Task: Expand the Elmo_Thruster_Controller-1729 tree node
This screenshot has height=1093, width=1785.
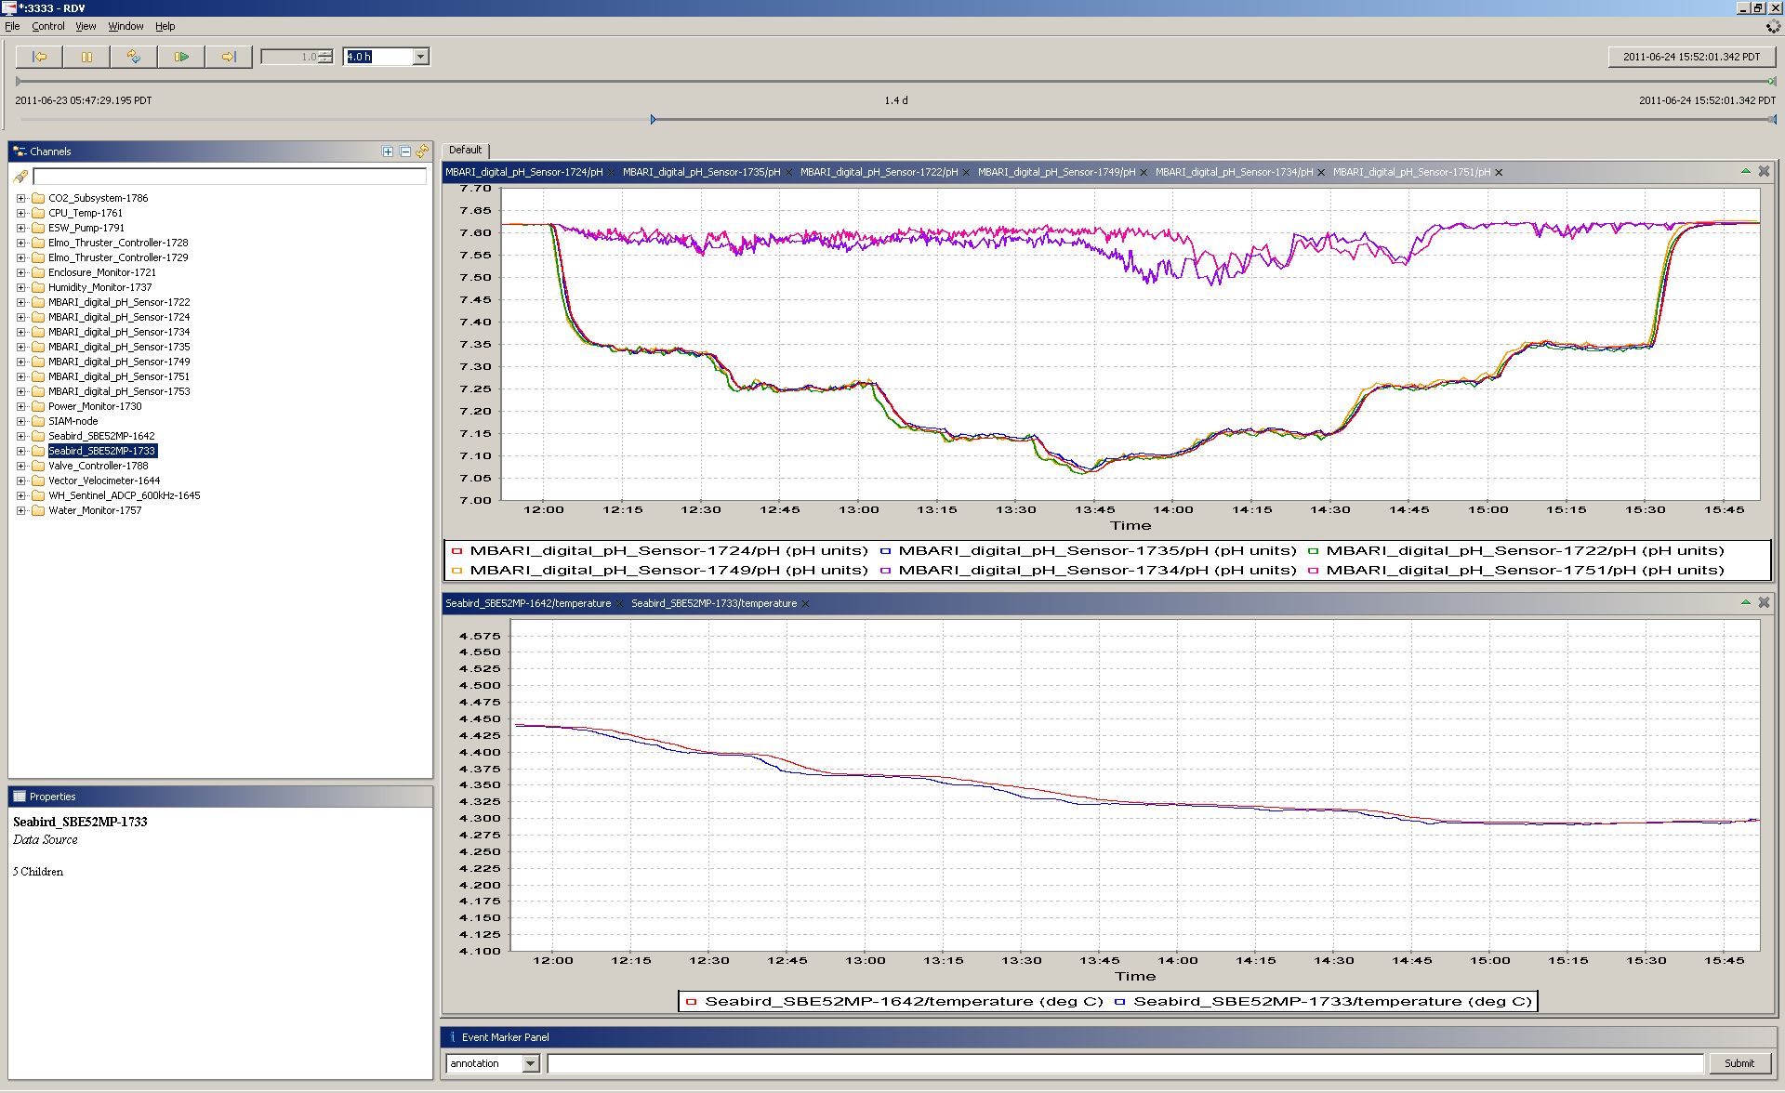Action: pos(21,258)
